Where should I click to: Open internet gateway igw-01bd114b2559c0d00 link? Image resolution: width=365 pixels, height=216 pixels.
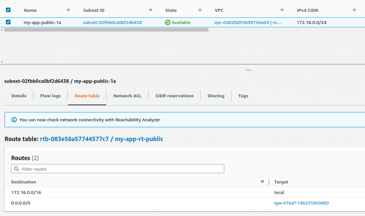302,203
